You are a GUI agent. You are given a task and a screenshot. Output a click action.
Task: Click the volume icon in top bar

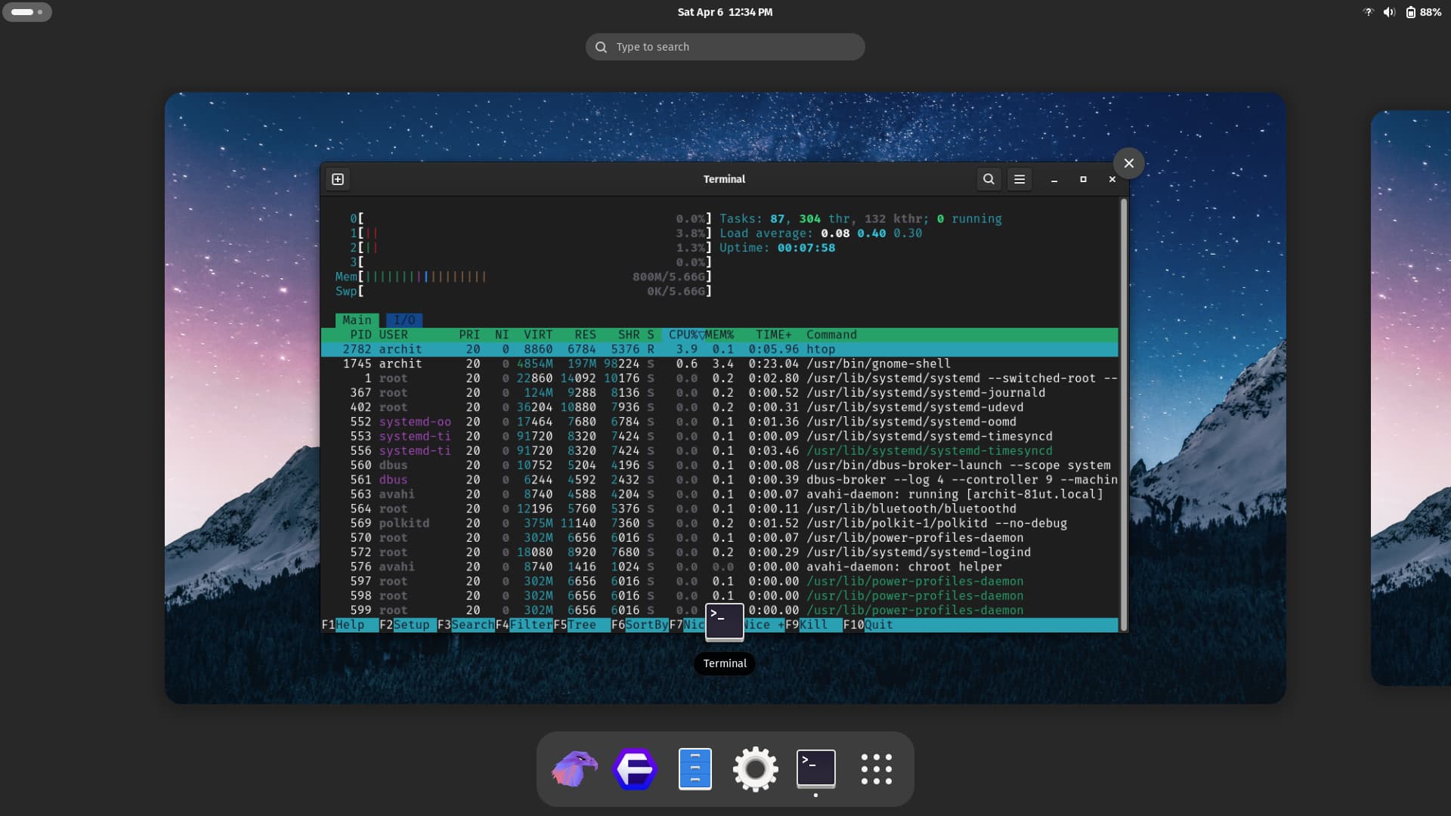click(1389, 12)
